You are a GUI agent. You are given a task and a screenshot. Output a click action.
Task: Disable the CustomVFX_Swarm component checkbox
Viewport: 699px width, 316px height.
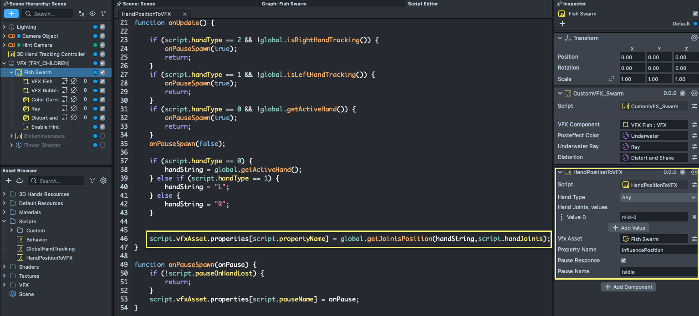click(x=682, y=94)
